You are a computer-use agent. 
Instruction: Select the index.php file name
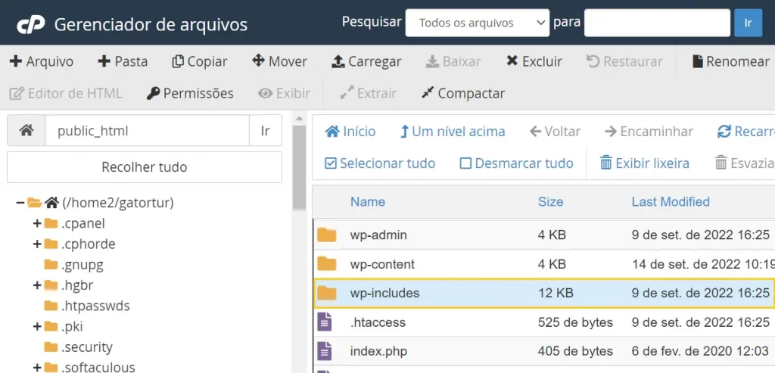(378, 352)
